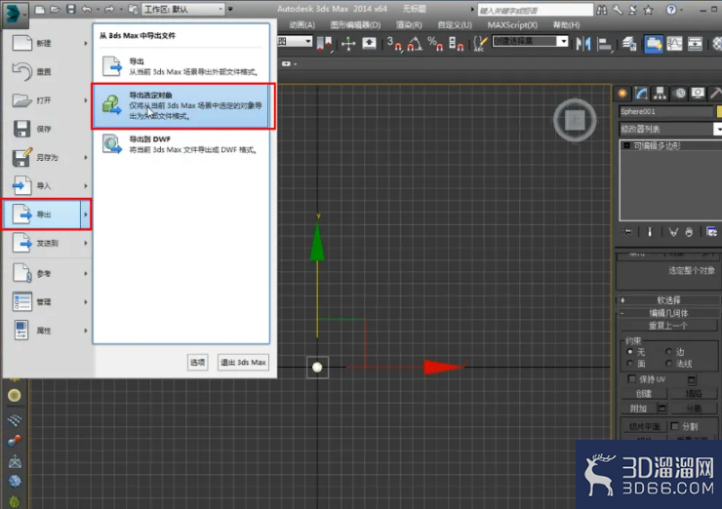Image resolution: width=722 pixels, height=509 pixels.
Task: Enable the 保持 UV checkbox
Action: 632,378
